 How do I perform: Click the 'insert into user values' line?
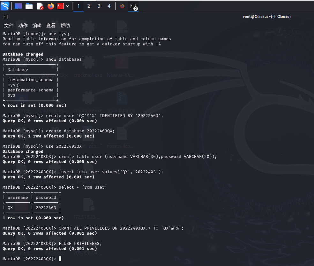[x=83, y=172]
